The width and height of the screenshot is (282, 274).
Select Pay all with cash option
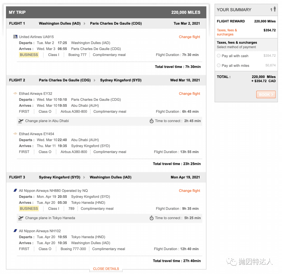pos(219,56)
